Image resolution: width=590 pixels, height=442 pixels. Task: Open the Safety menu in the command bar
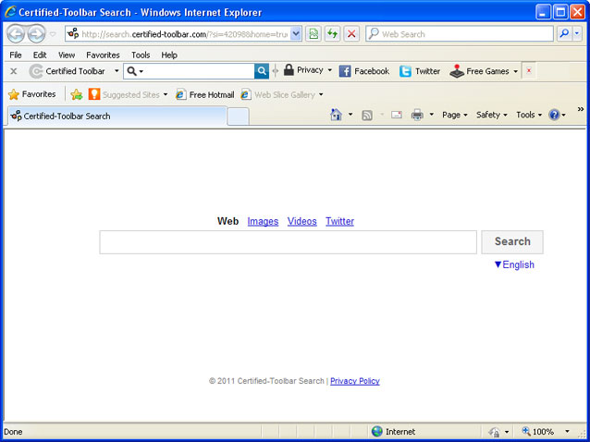click(491, 115)
